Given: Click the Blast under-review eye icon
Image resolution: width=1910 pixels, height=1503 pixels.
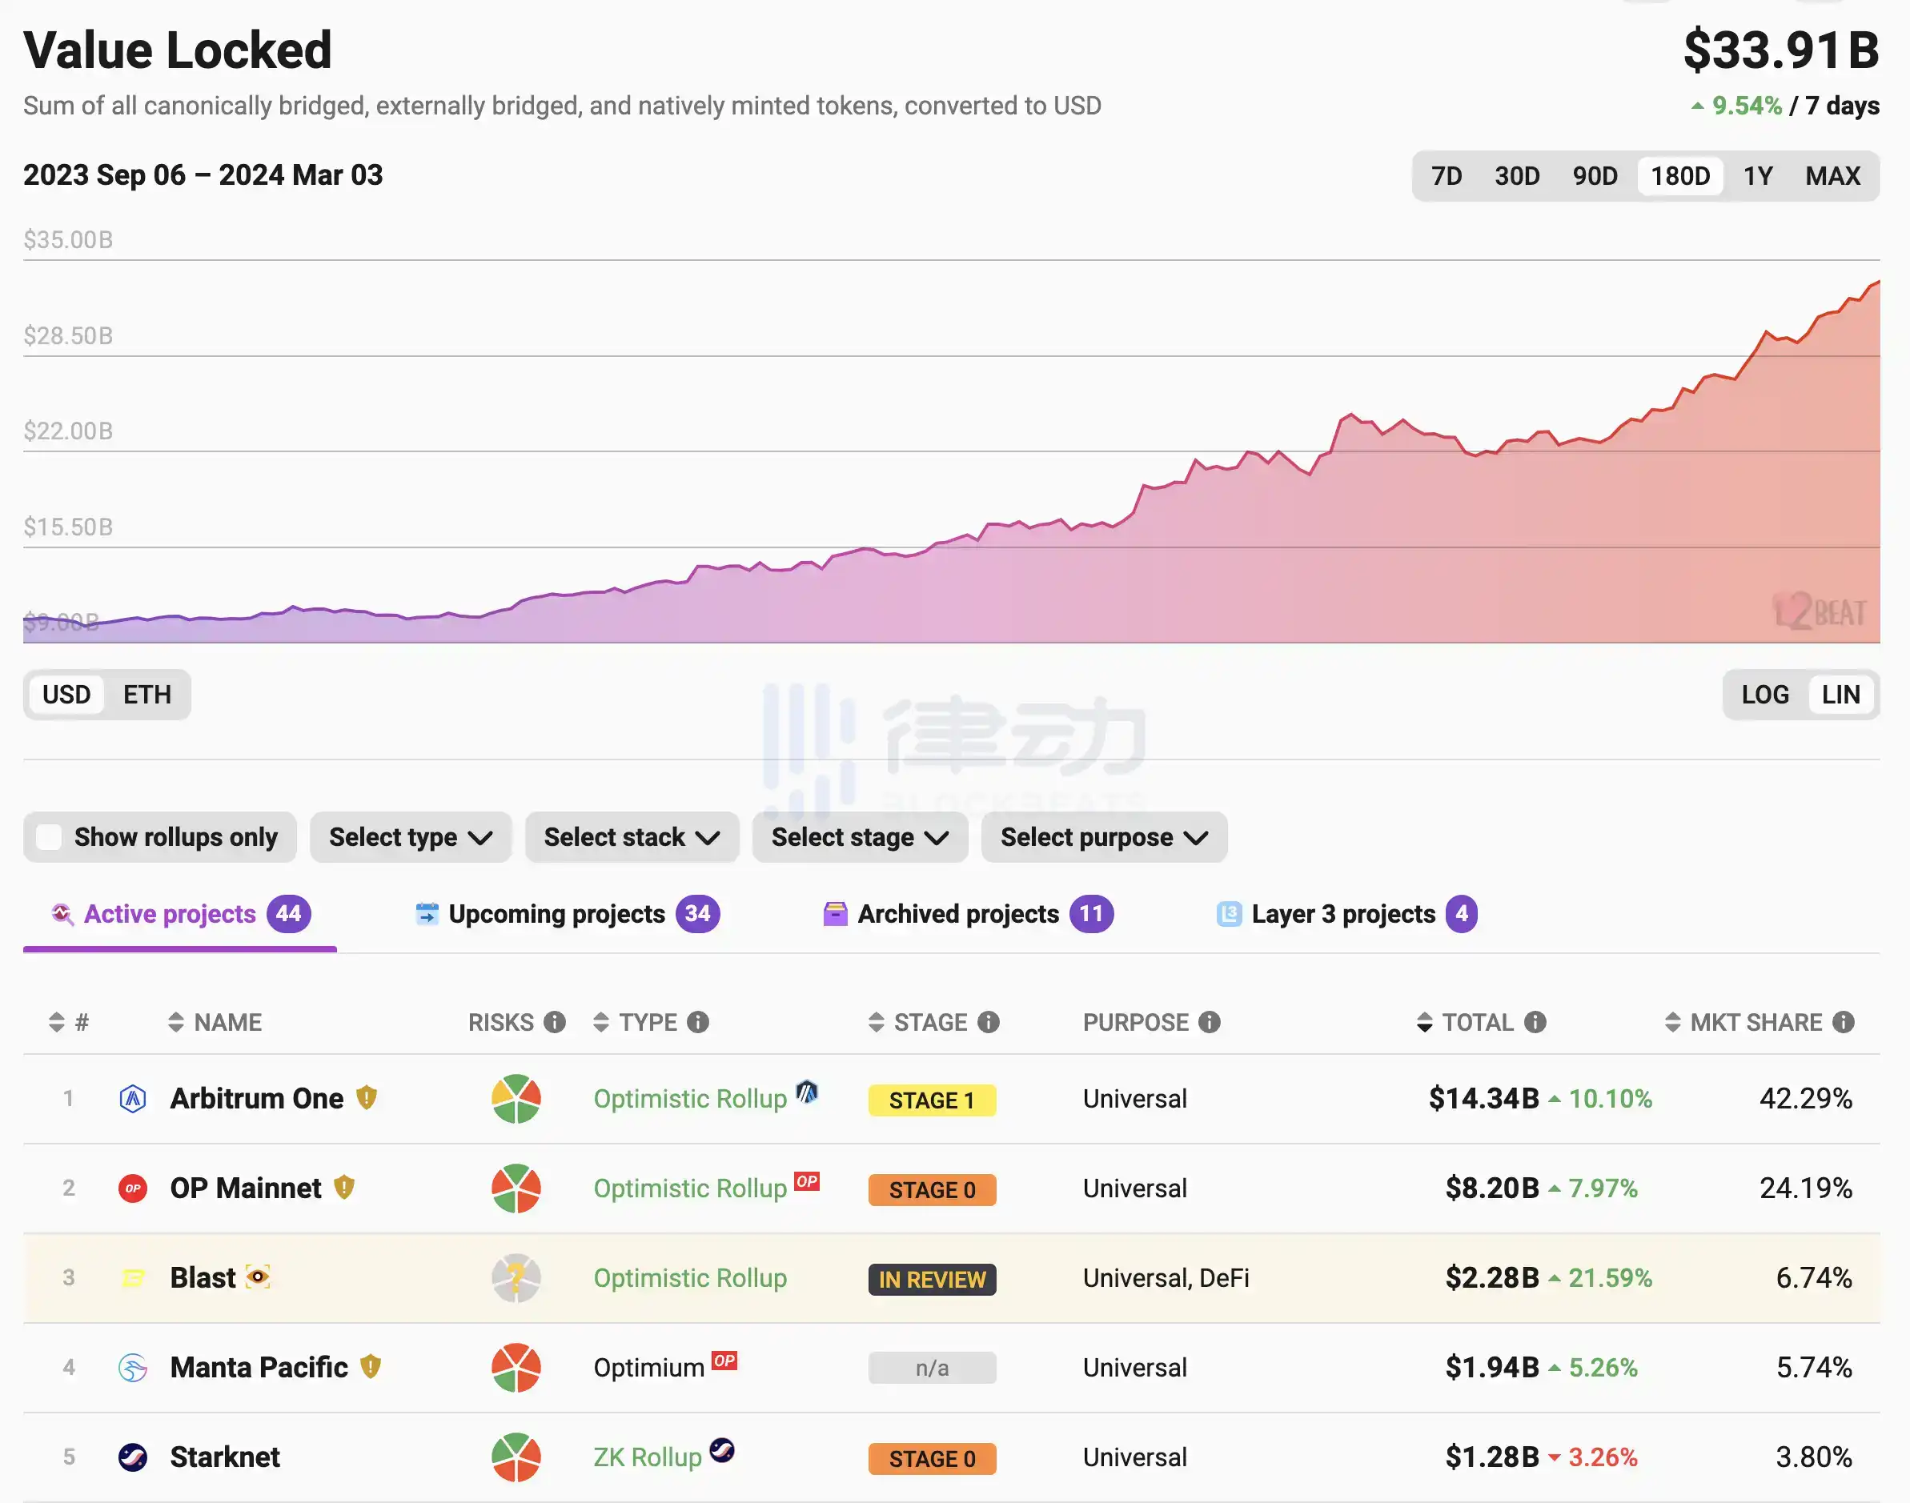Looking at the screenshot, I should (x=257, y=1276).
